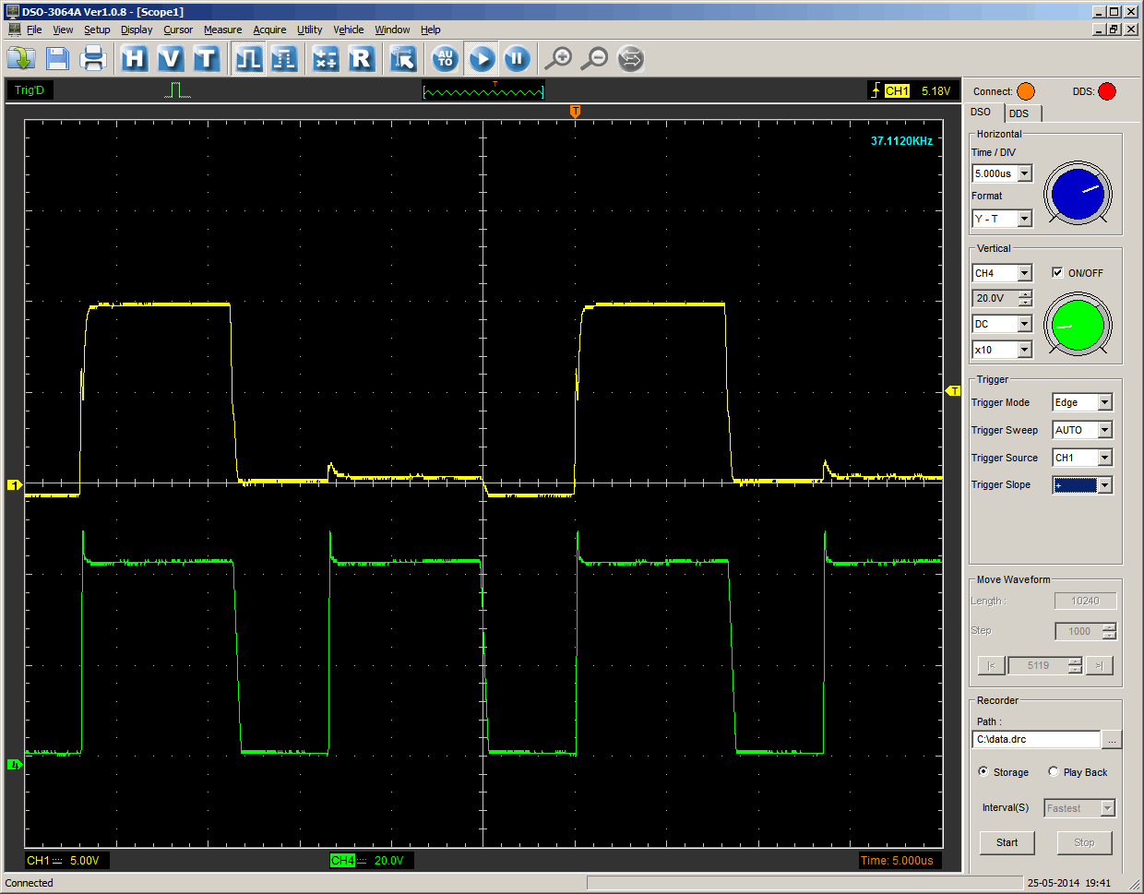This screenshot has height=894, width=1144.
Task: Open Vertical settings with V icon
Action: click(x=170, y=59)
